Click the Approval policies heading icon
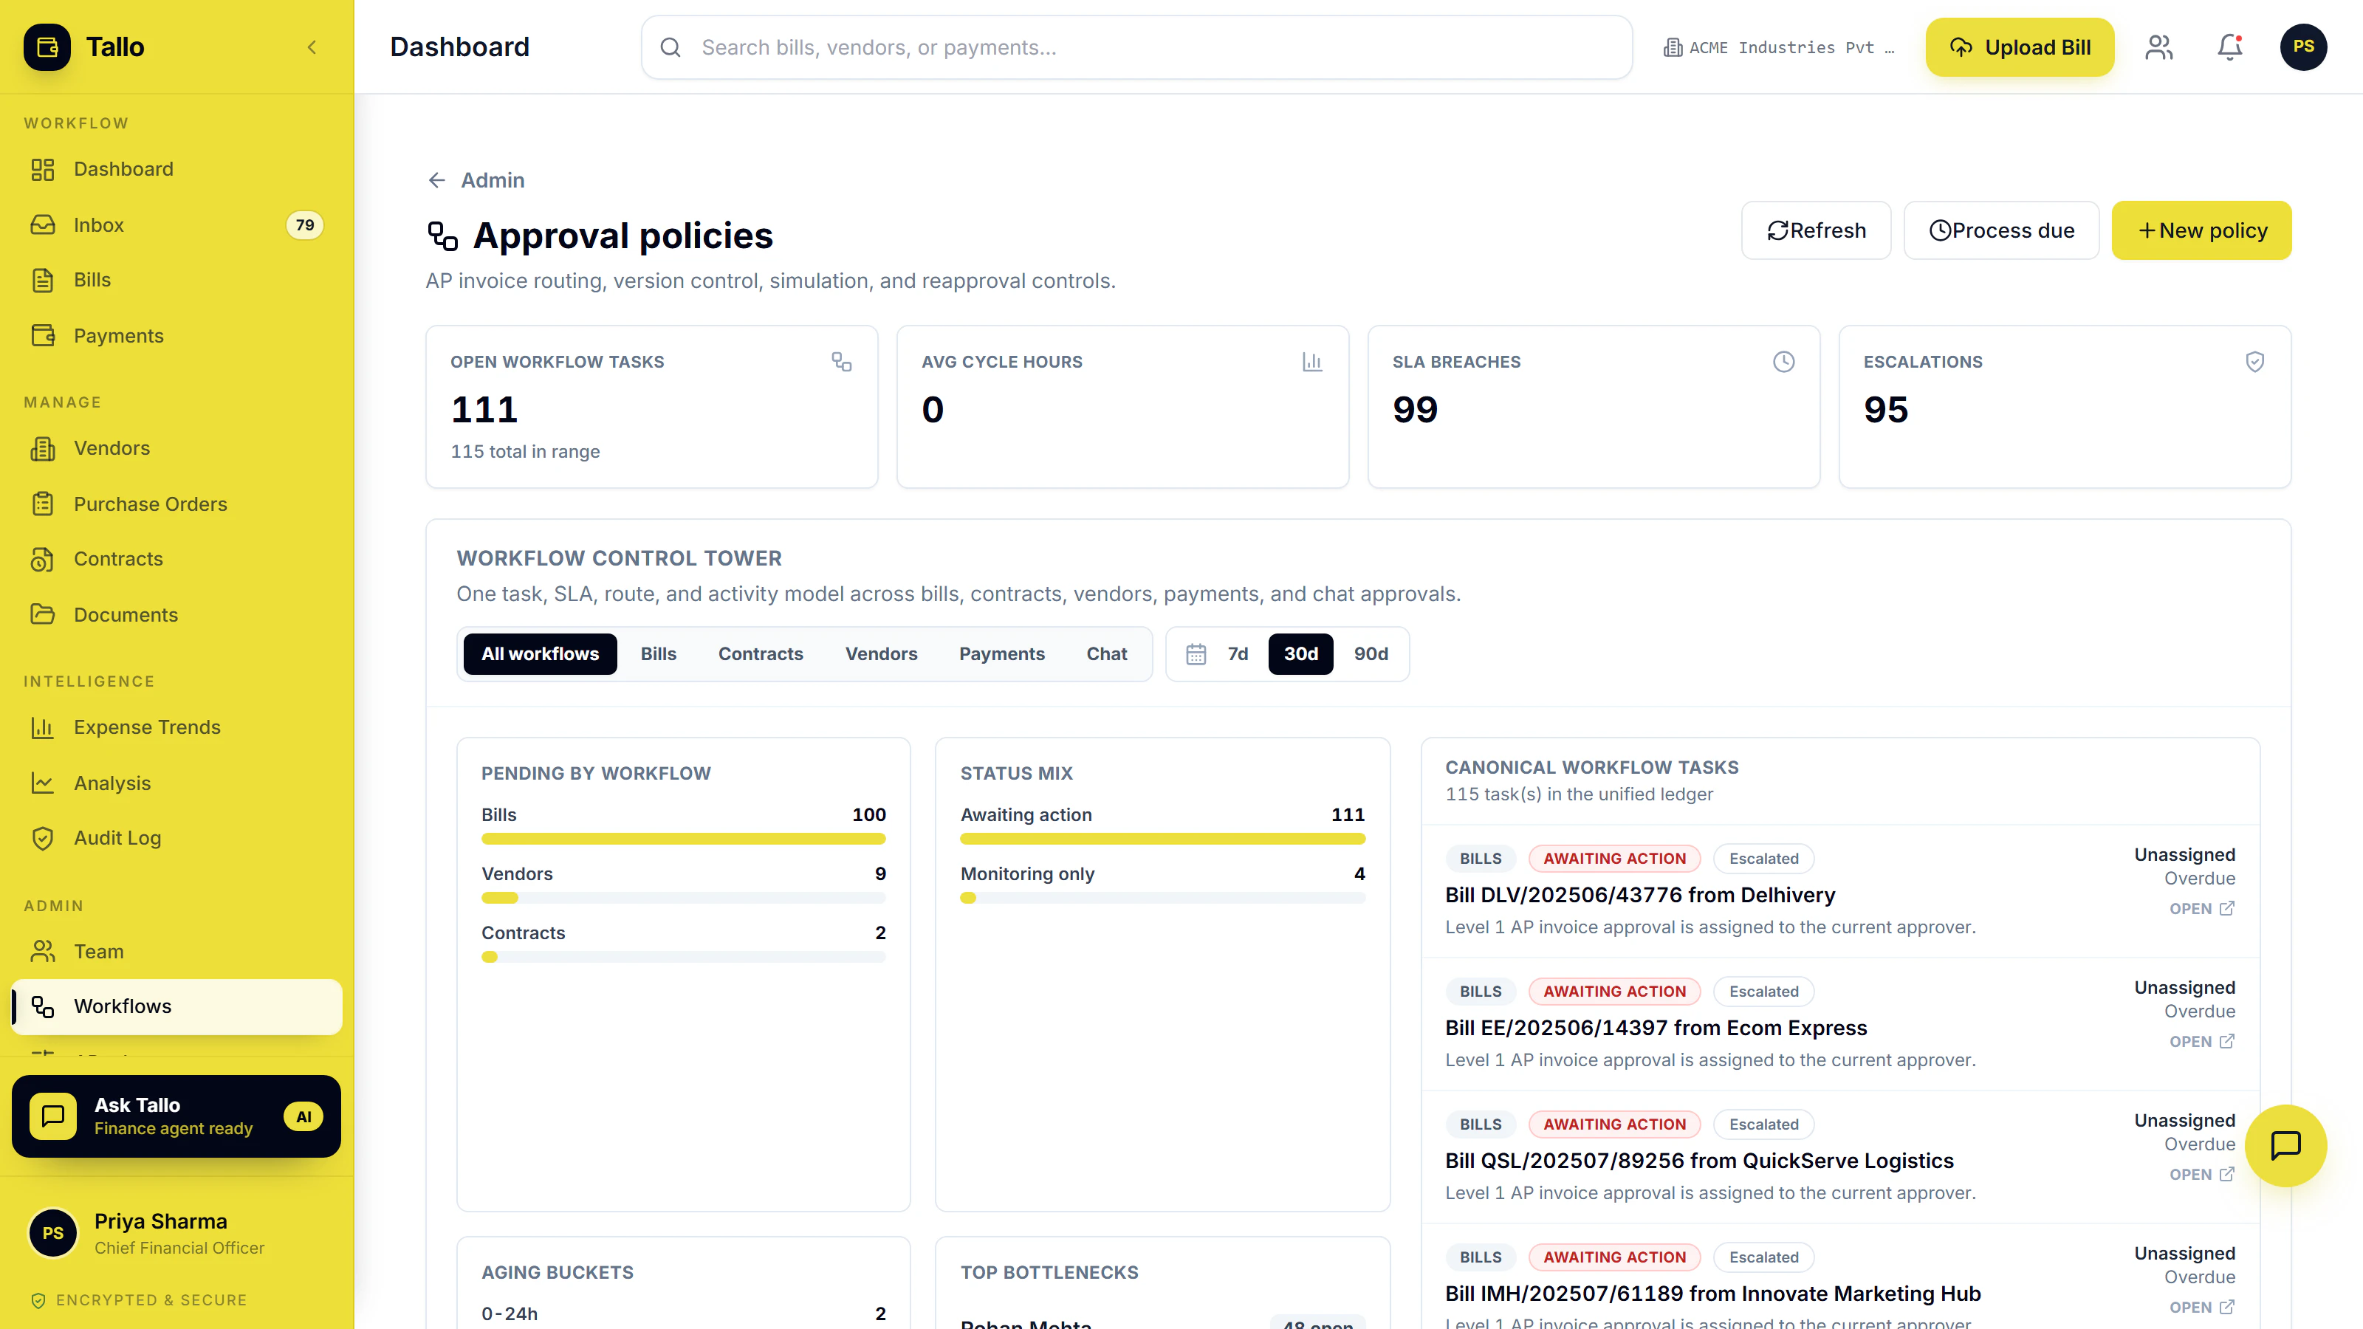The width and height of the screenshot is (2363, 1329). click(x=443, y=236)
